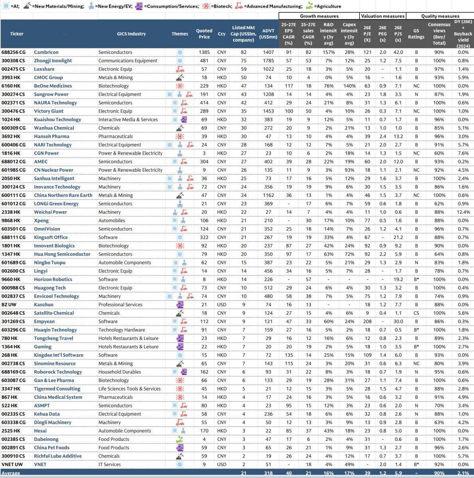This screenshot has width=474, height=478.
Task: Select Cambricon 26E P/S value 42.0
Action: tap(398, 52)
